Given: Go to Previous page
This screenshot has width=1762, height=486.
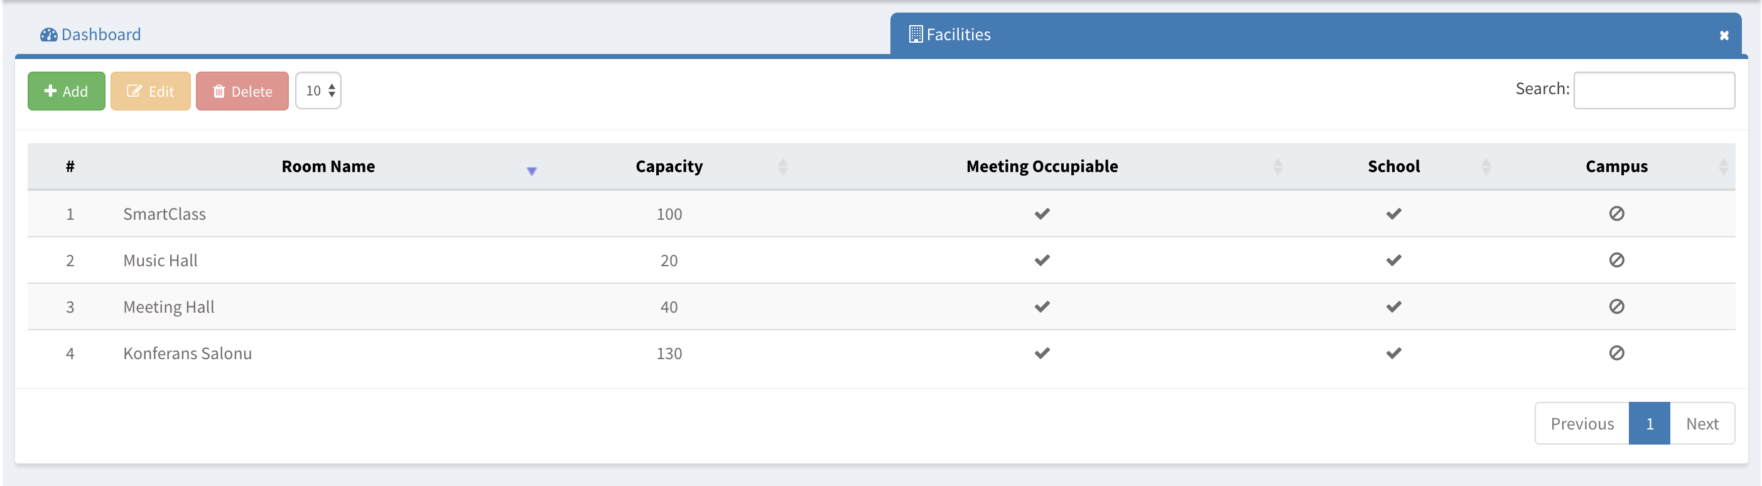Looking at the screenshot, I should point(1581,424).
